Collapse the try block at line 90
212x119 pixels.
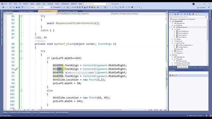(x=21, y=51)
